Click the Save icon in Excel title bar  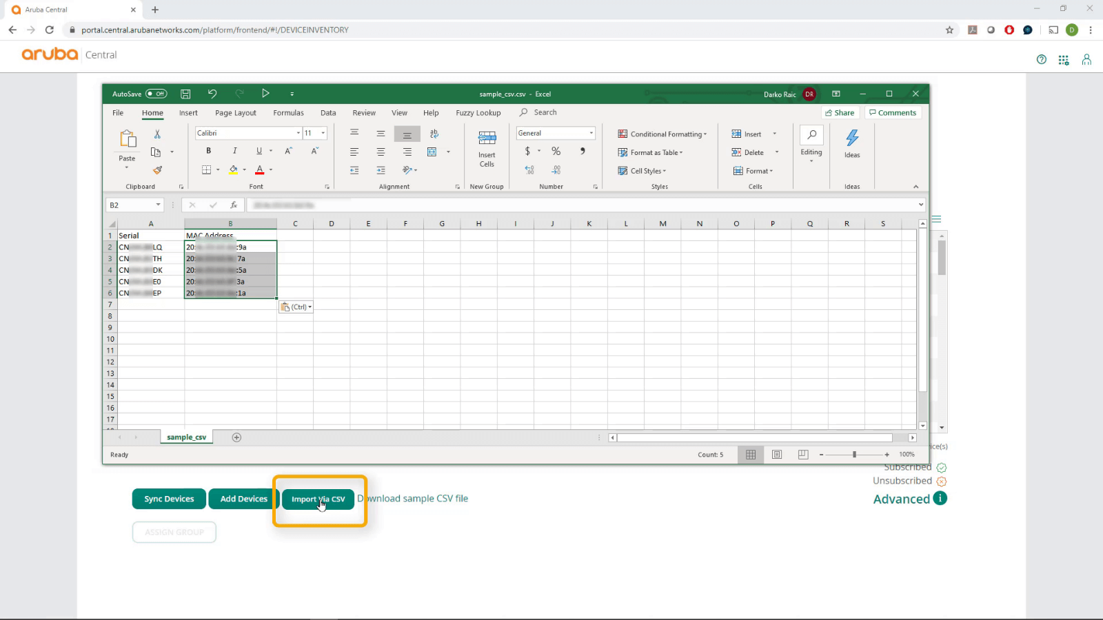pos(185,94)
